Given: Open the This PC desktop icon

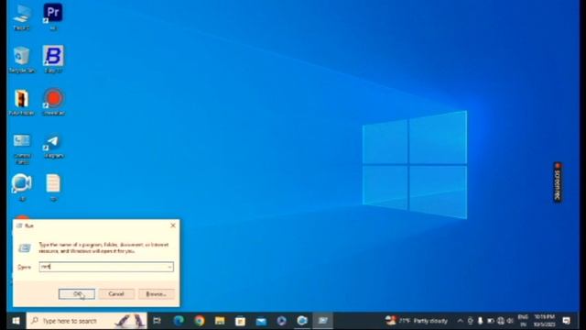Looking at the screenshot, I should pyautogui.click(x=21, y=16).
